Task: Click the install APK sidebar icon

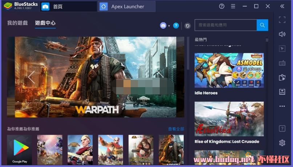Action: coord(282,92)
